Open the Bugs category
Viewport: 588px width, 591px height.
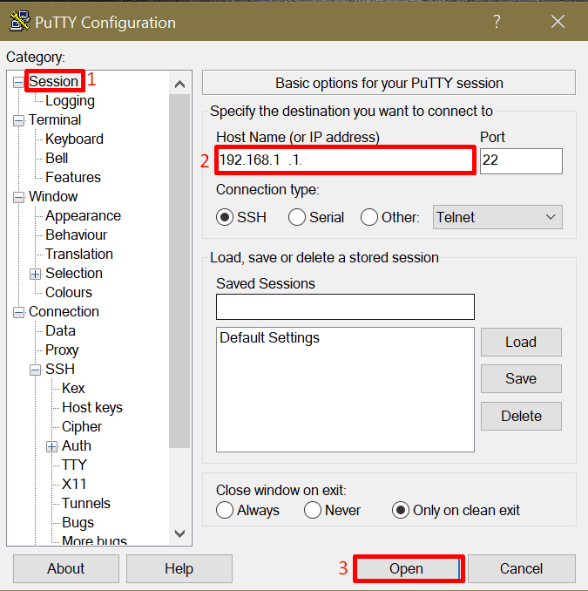coord(78,523)
